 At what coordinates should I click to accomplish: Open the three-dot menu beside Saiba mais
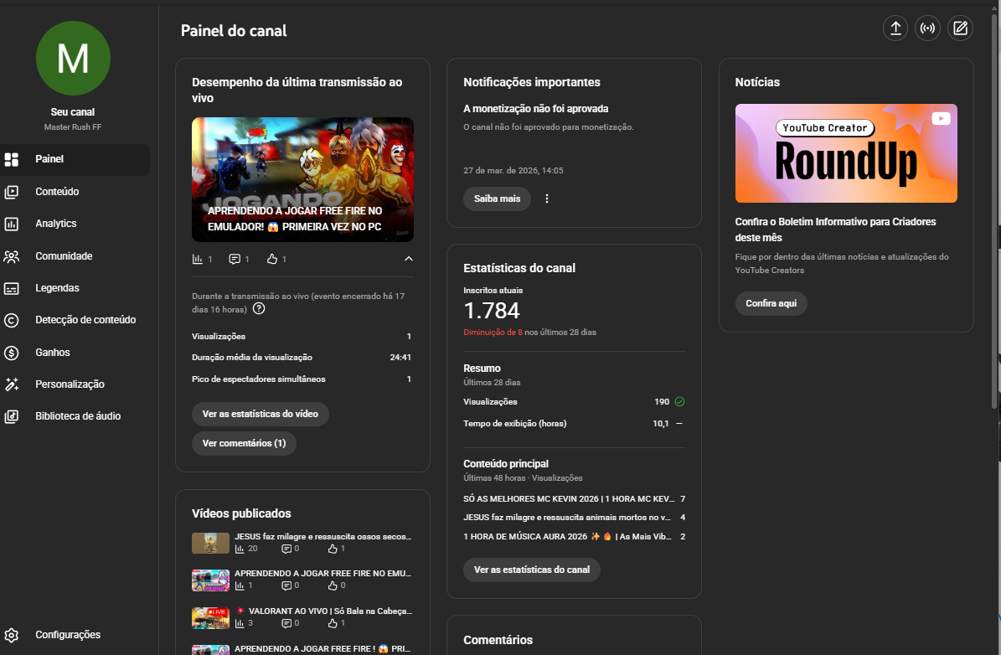point(546,199)
